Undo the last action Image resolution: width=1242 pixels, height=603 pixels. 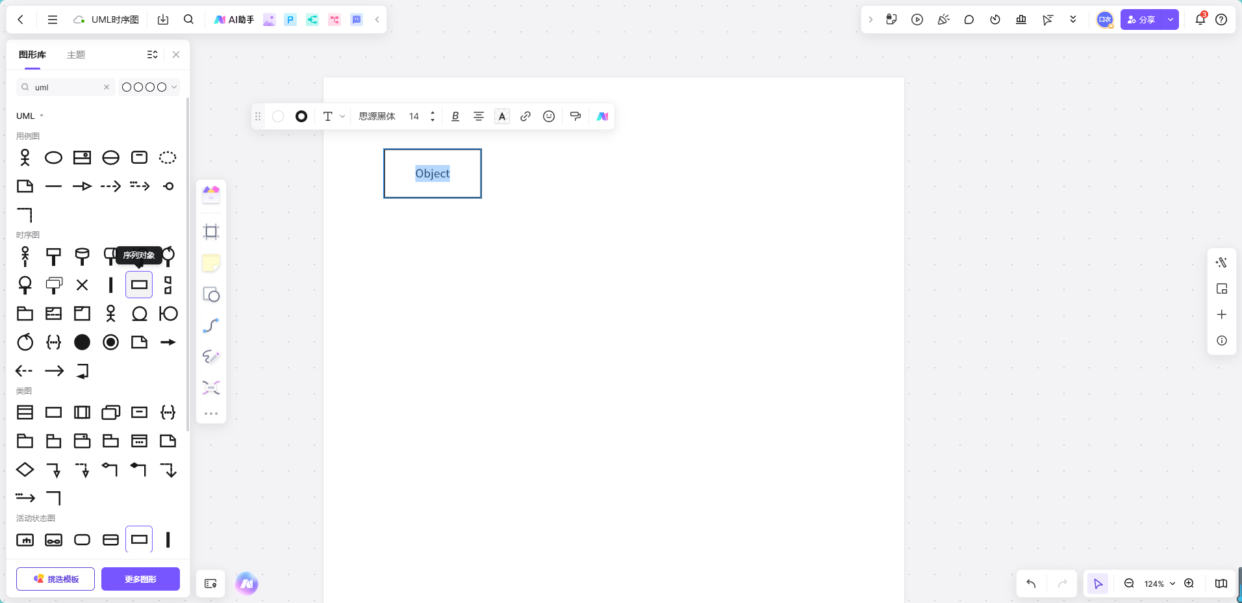tap(1031, 584)
